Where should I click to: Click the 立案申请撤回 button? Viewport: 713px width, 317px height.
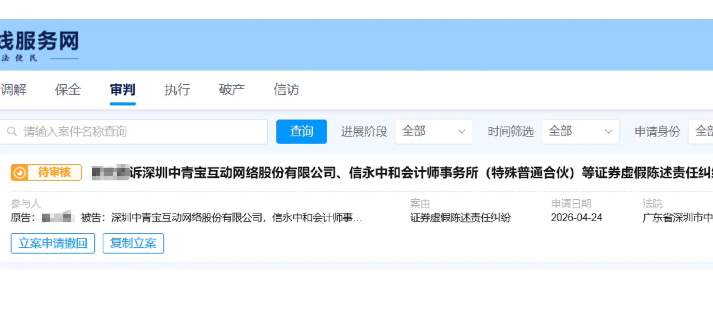(53, 243)
